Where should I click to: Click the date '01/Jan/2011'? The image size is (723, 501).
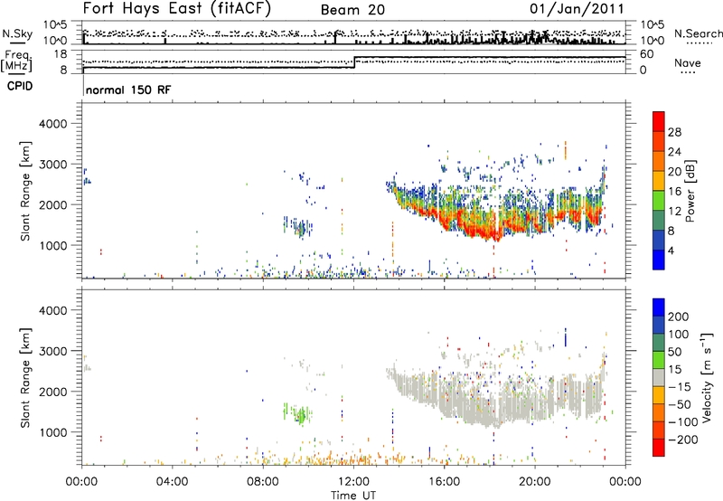[577, 8]
